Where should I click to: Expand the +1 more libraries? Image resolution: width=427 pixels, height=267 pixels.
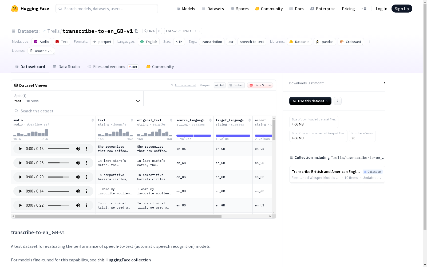368,42
